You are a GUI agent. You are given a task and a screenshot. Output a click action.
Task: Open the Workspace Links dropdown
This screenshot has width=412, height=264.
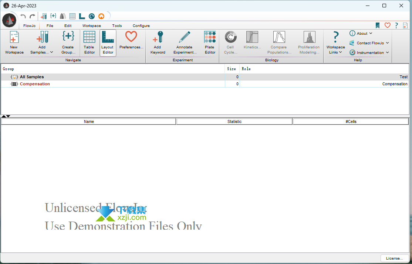pyautogui.click(x=335, y=42)
